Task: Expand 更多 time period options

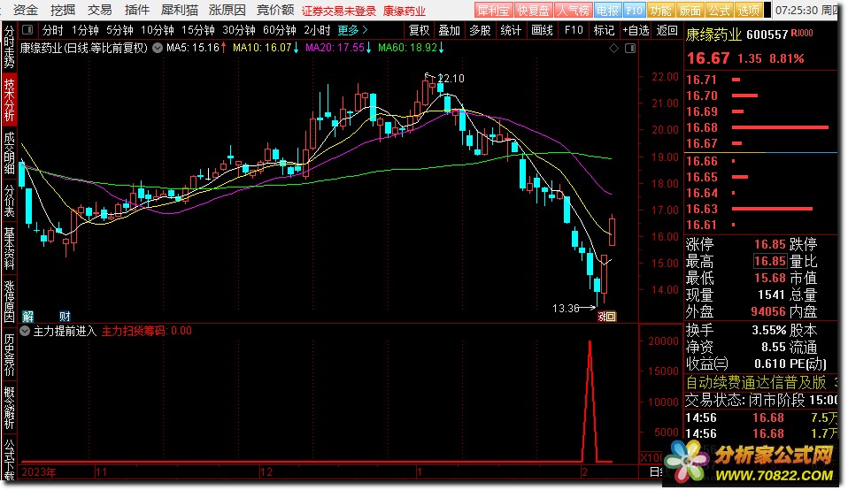Action: tap(352, 30)
